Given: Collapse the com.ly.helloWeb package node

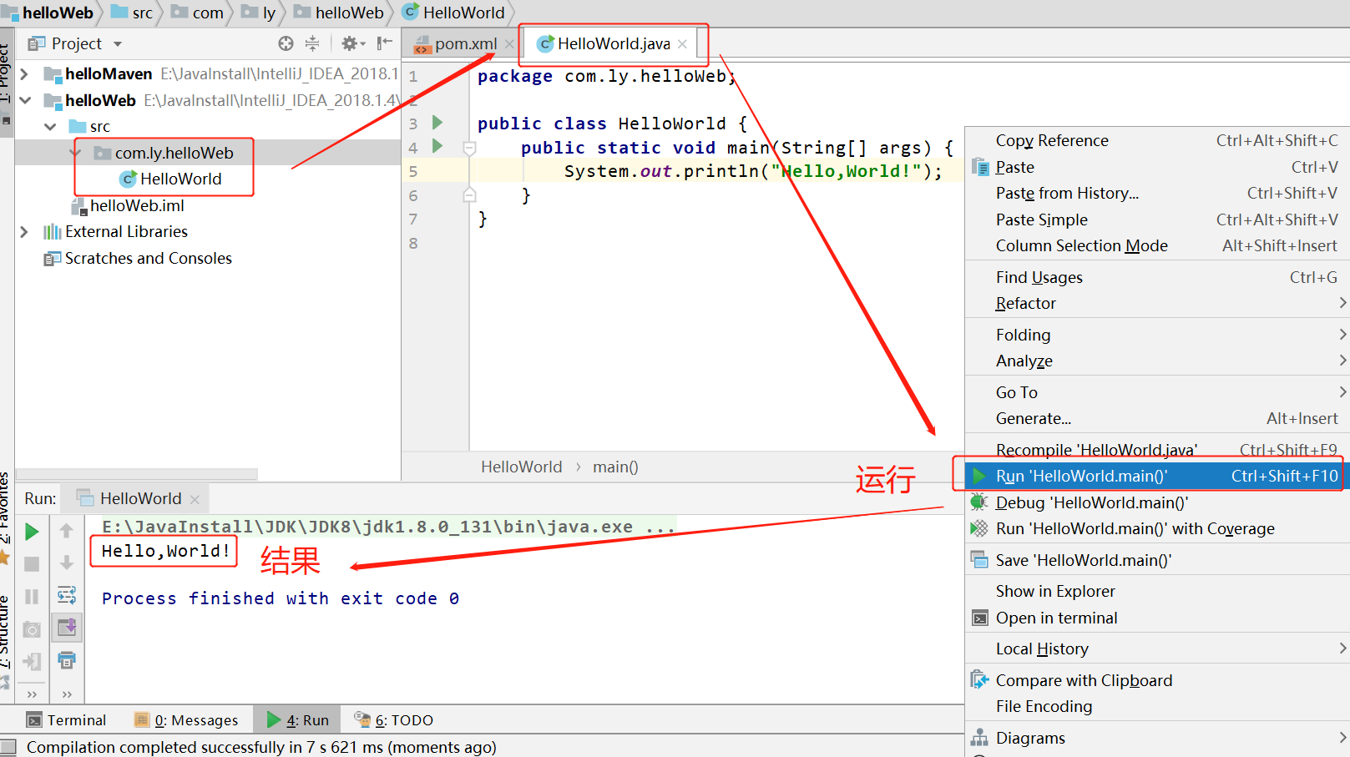Looking at the screenshot, I should (x=76, y=153).
